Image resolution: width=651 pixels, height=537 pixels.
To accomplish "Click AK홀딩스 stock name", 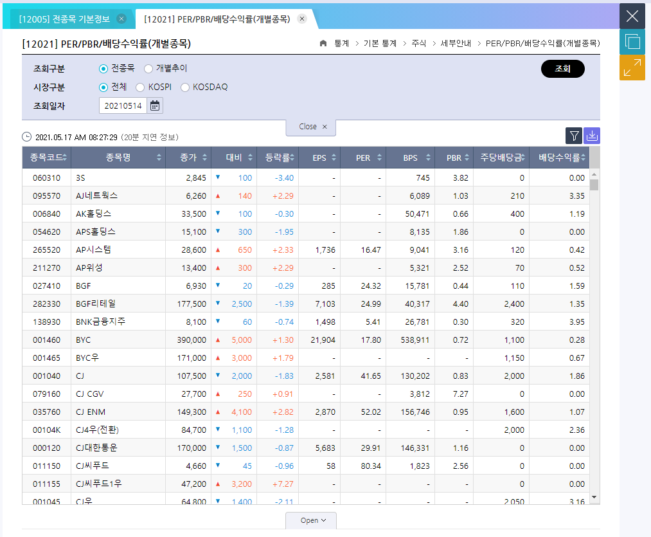I will click(x=93, y=214).
